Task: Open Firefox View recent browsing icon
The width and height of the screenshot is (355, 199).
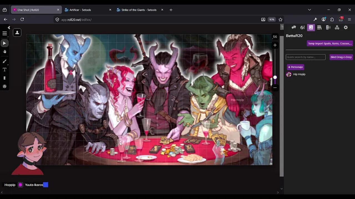Action: point(5,10)
